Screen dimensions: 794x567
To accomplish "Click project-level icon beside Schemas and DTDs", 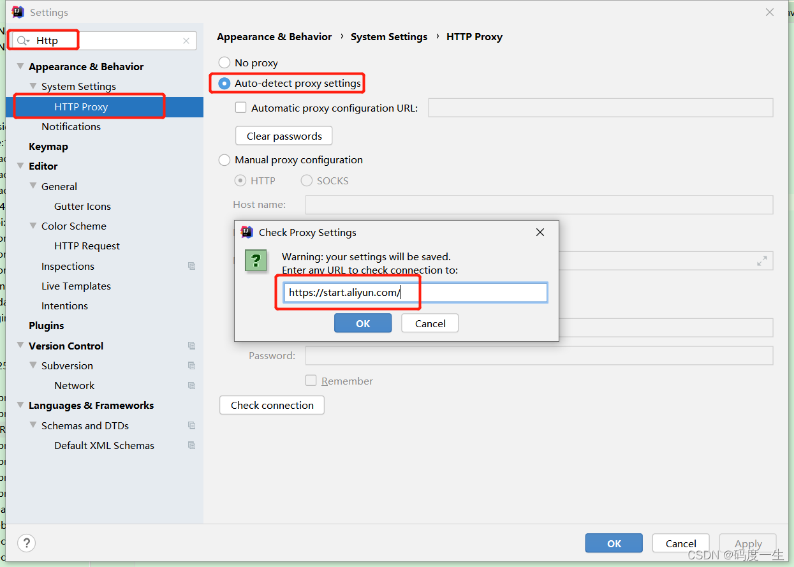I will [191, 425].
